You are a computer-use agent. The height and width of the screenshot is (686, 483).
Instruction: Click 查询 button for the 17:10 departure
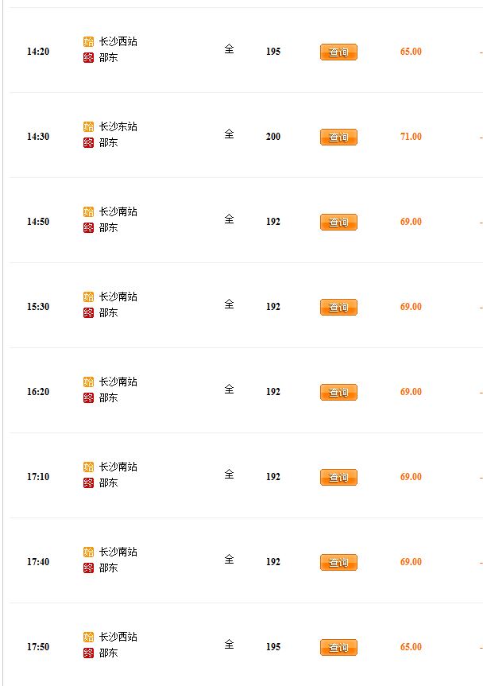pyautogui.click(x=338, y=477)
